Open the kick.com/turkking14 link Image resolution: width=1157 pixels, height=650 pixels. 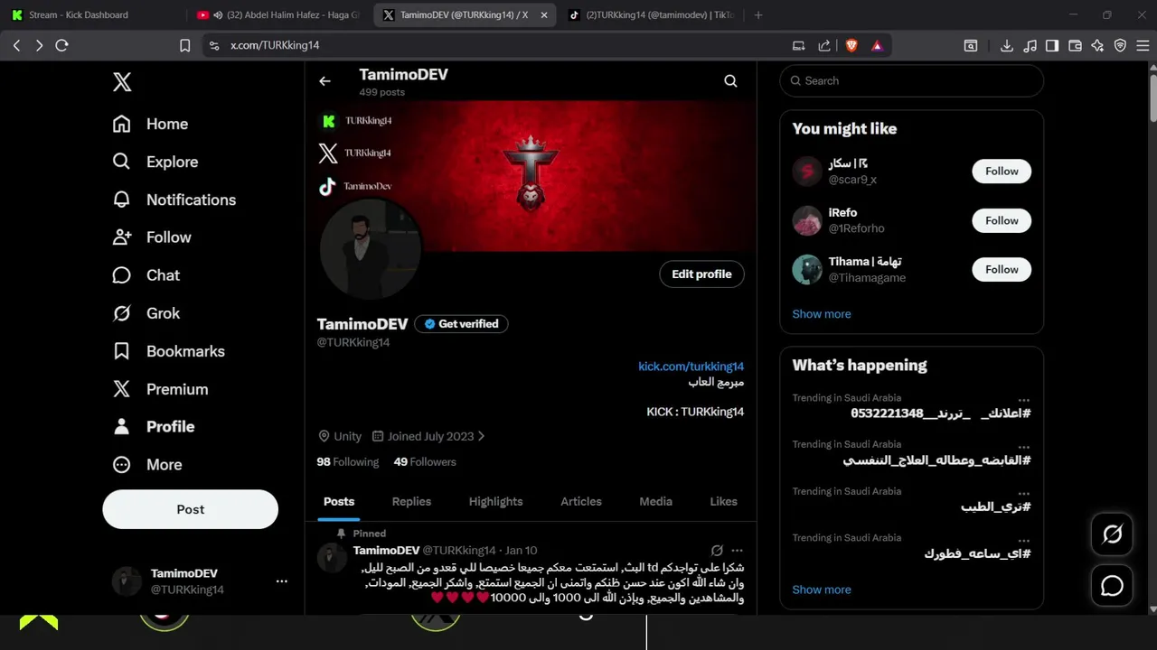tap(691, 367)
